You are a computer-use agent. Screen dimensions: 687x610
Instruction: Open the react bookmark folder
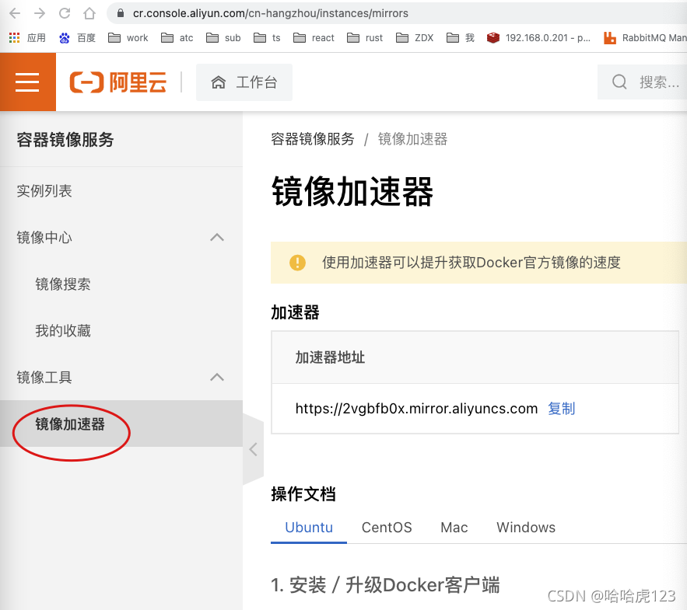click(314, 38)
